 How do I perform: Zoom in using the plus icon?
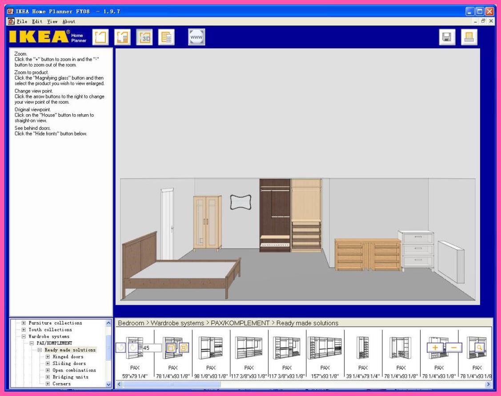pos(435,348)
